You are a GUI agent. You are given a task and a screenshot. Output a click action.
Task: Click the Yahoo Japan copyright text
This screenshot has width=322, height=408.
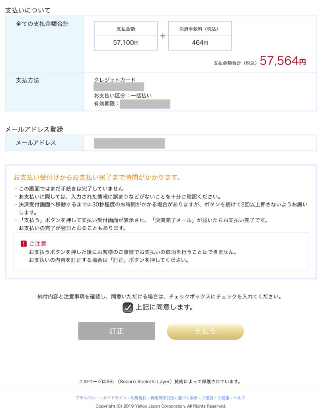pyautogui.click(x=161, y=406)
